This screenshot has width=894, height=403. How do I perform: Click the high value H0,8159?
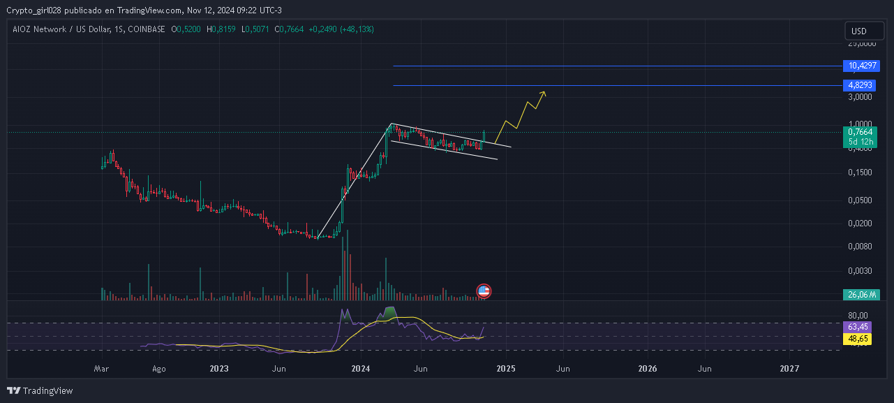click(222, 29)
